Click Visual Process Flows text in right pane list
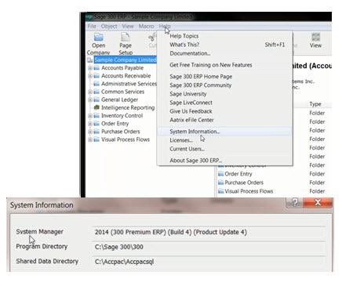The image size is (342, 286). 249,191
